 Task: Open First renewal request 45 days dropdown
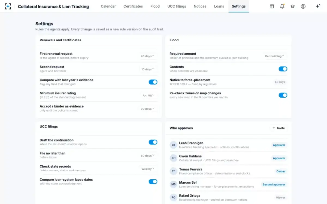148,56
